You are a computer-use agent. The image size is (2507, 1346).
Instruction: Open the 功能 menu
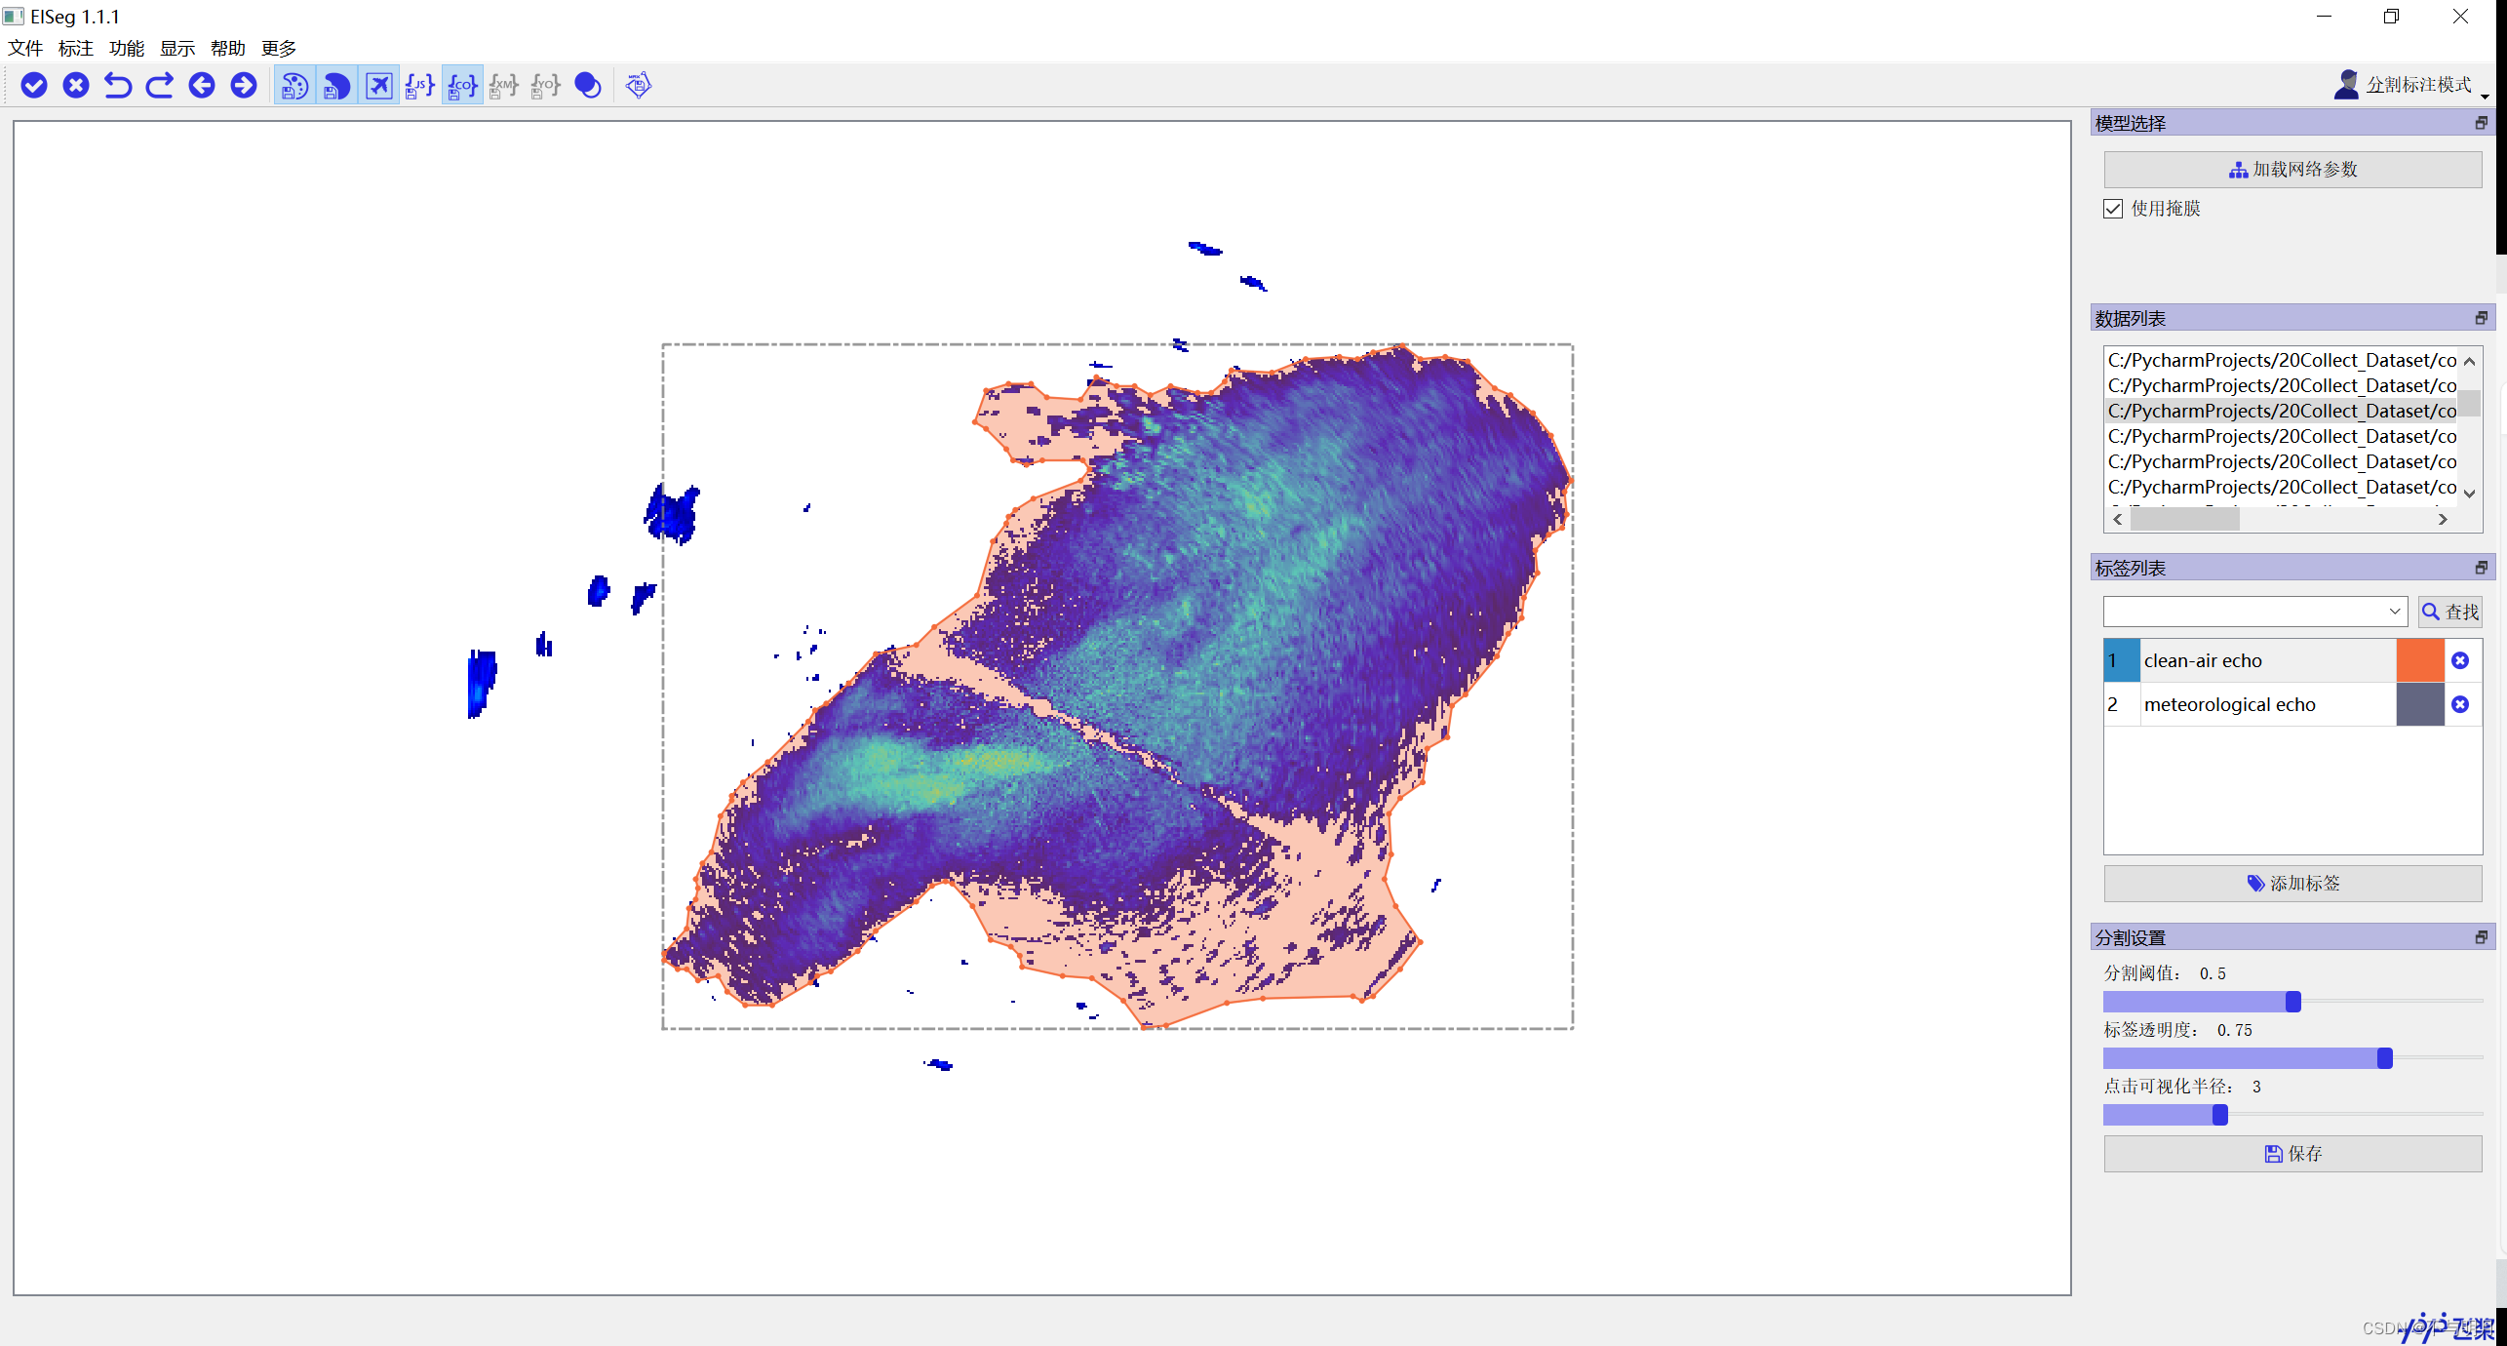[x=126, y=49]
